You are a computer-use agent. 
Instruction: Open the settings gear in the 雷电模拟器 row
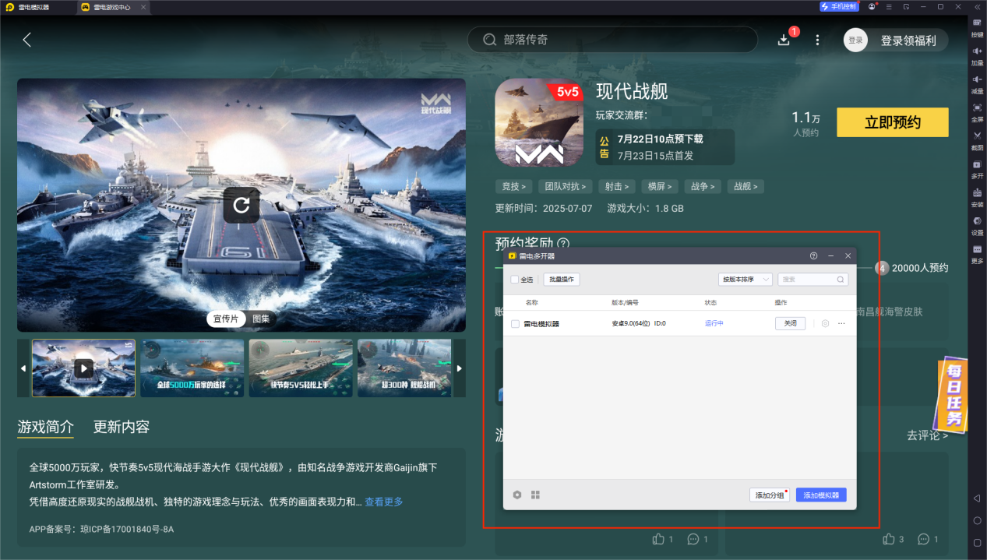[826, 322]
